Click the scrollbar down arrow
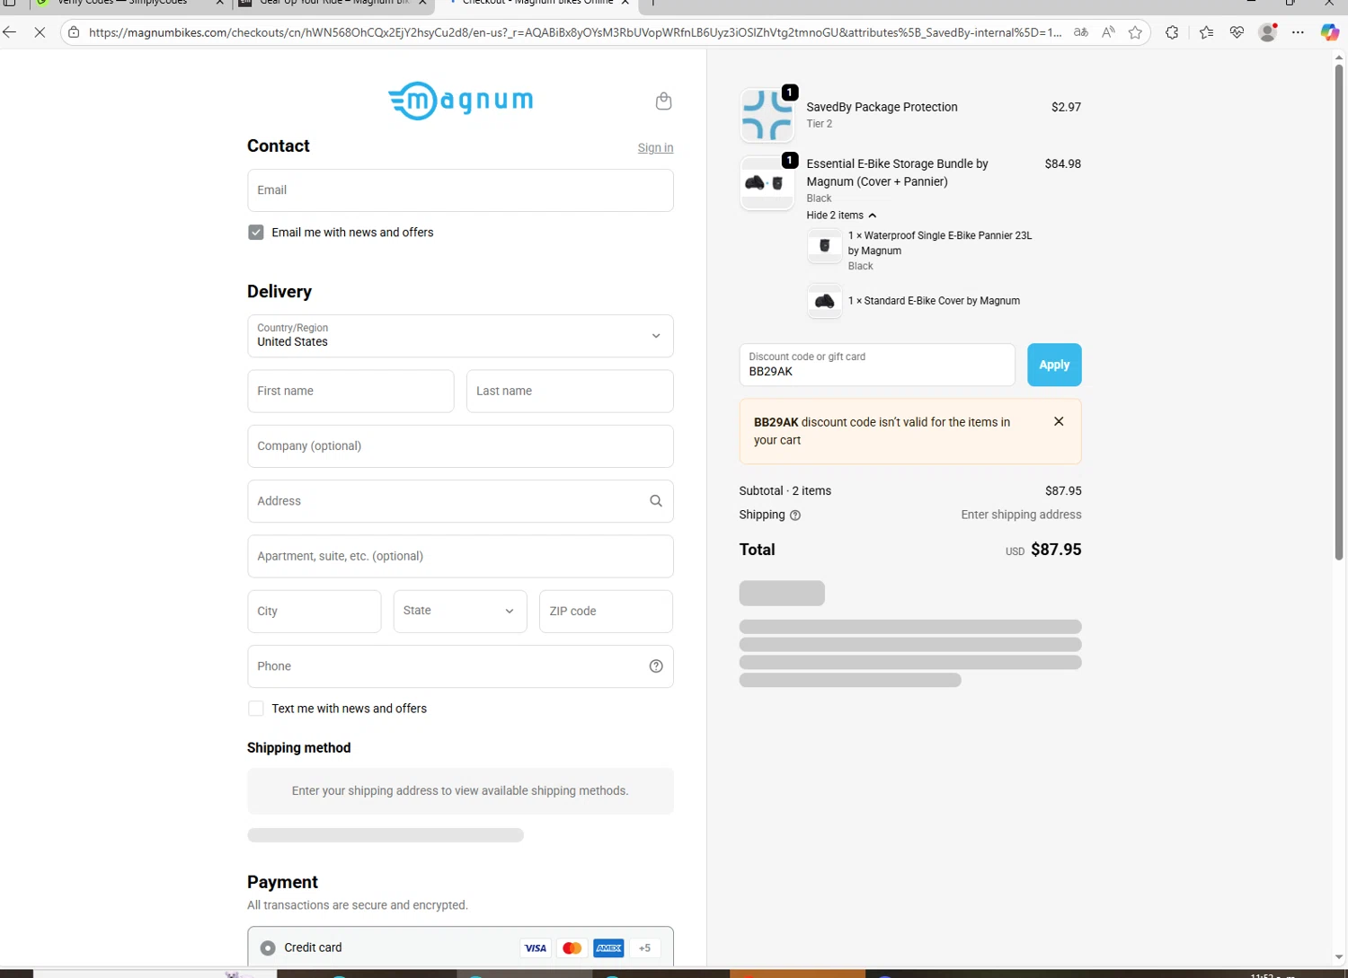This screenshot has height=978, width=1348. [x=1339, y=957]
